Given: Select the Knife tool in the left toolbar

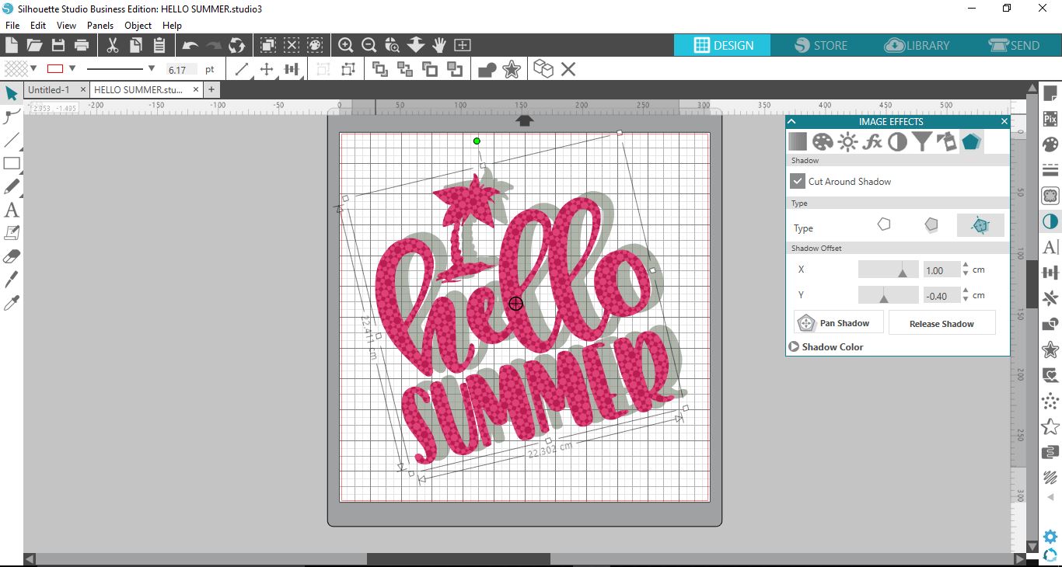Looking at the screenshot, I should 12,280.
